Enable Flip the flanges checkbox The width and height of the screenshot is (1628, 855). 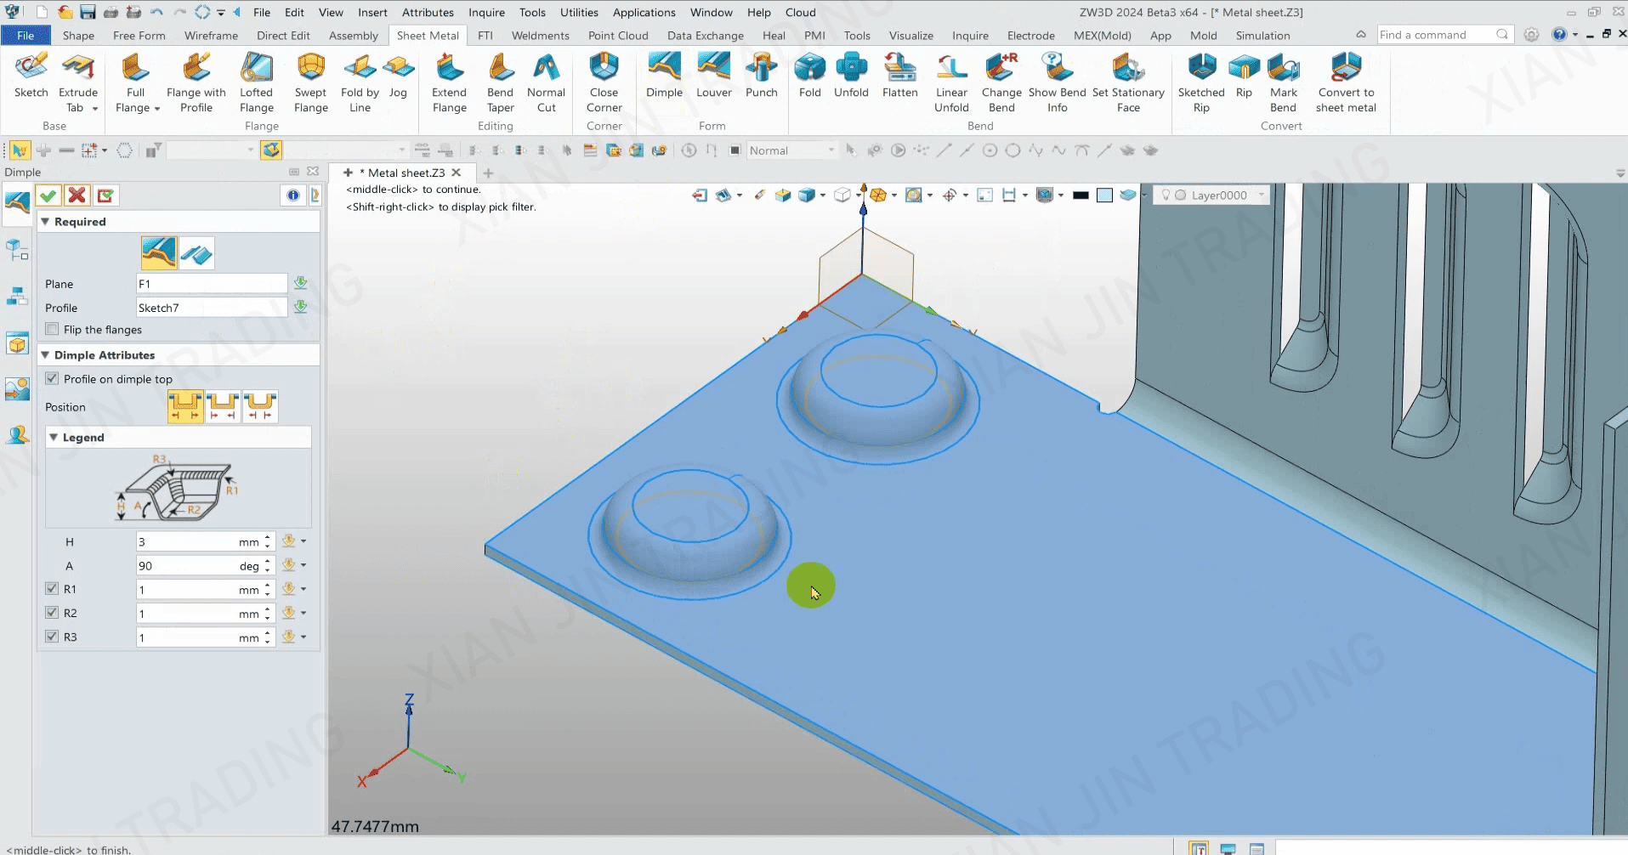click(53, 330)
